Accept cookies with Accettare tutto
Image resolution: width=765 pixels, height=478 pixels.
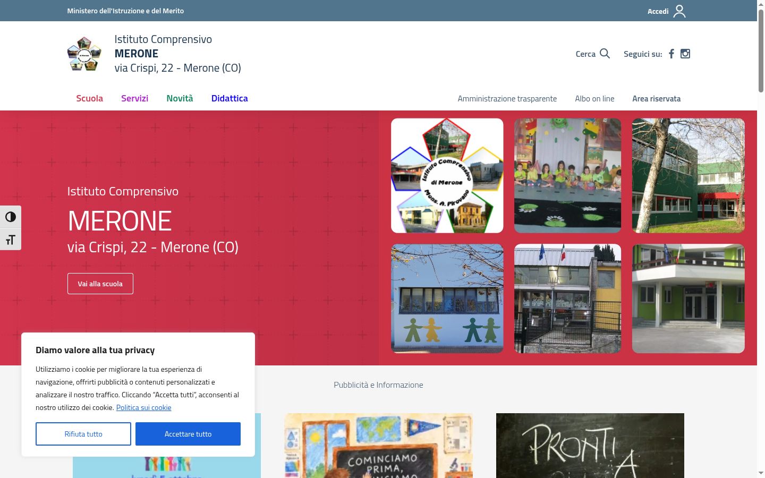(188, 434)
